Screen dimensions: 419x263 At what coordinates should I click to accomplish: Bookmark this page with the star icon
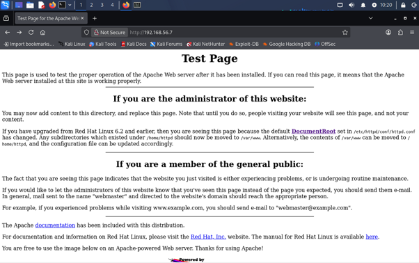[x=345, y=32]
